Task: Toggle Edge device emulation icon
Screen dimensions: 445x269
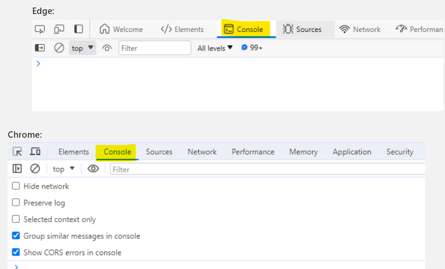Action: click(59, 29)
